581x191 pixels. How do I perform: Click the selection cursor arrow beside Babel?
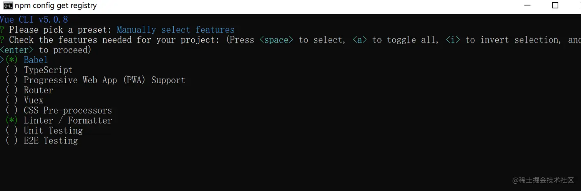[x=2, y=60]
